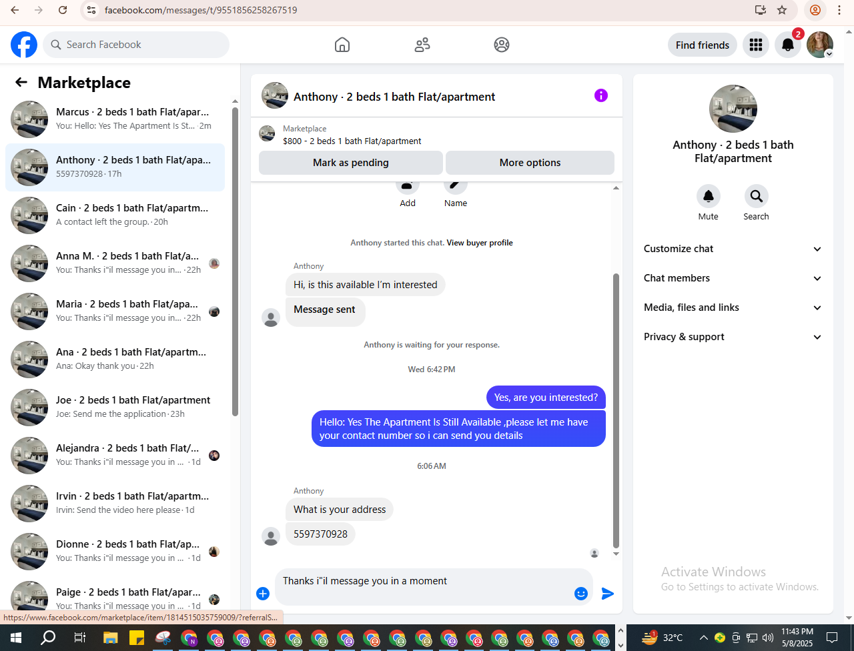The image size is (854, 651).
Task: Open Windows taskbar search
Action: (x=48, y=638)
